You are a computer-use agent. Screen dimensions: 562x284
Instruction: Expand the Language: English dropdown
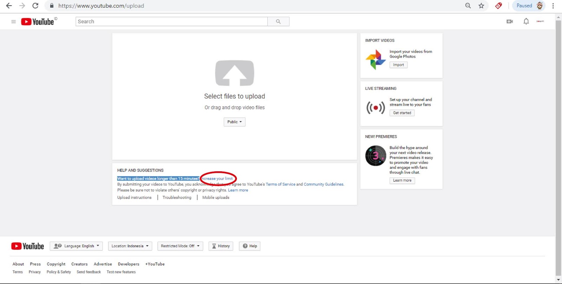(x=76, y=246)
